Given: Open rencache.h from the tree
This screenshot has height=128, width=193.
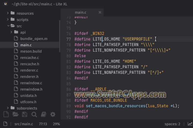Looking at the screenshot, I should pyautogui.click(x=30, y=64).
